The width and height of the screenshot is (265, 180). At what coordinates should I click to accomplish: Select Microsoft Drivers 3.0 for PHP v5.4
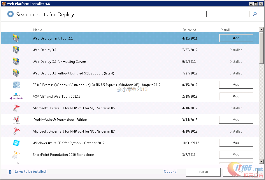click(x=74, y=131)
